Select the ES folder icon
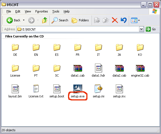 57,47
